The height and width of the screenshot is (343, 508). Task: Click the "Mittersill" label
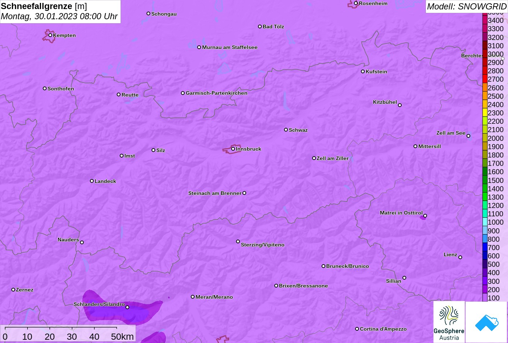430,146
